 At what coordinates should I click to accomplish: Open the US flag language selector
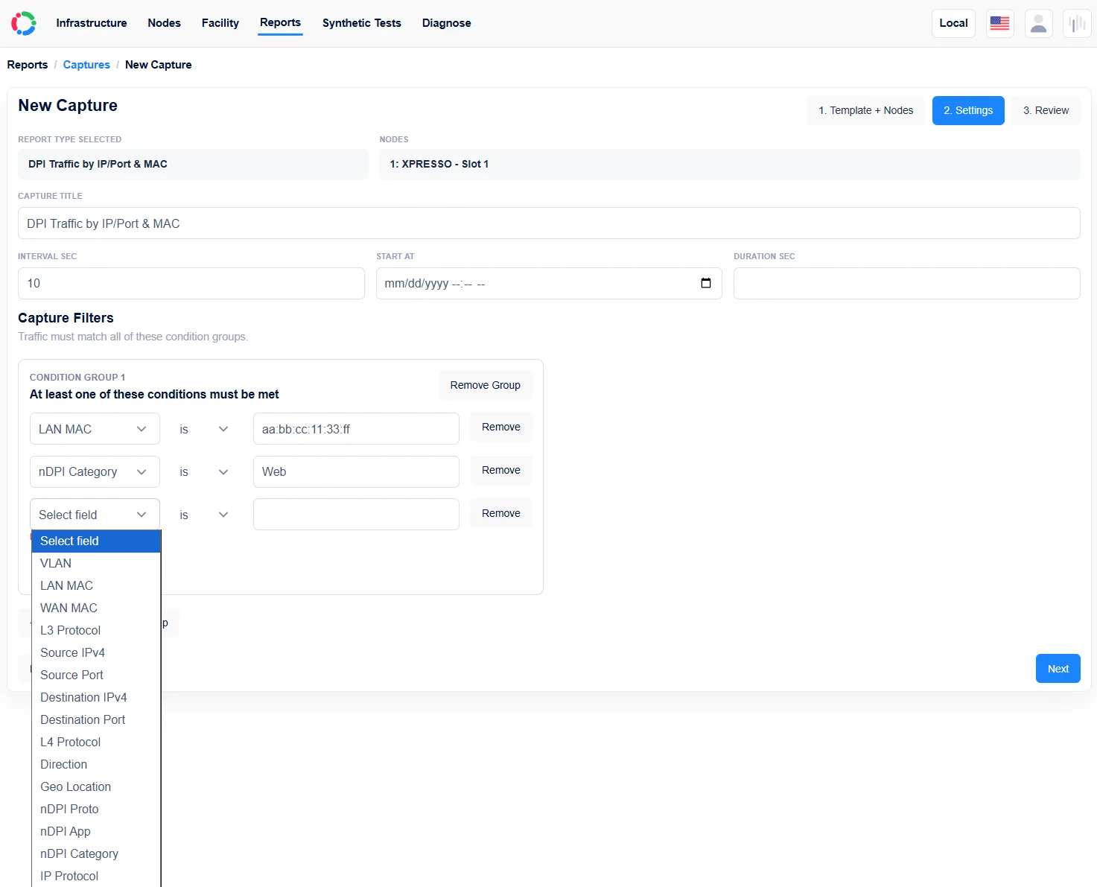[x=999, y=23]
